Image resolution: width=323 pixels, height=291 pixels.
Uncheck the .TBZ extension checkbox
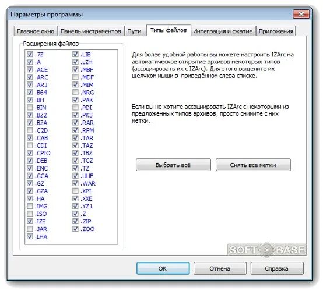pyautogui.click(x=75, y=153)
